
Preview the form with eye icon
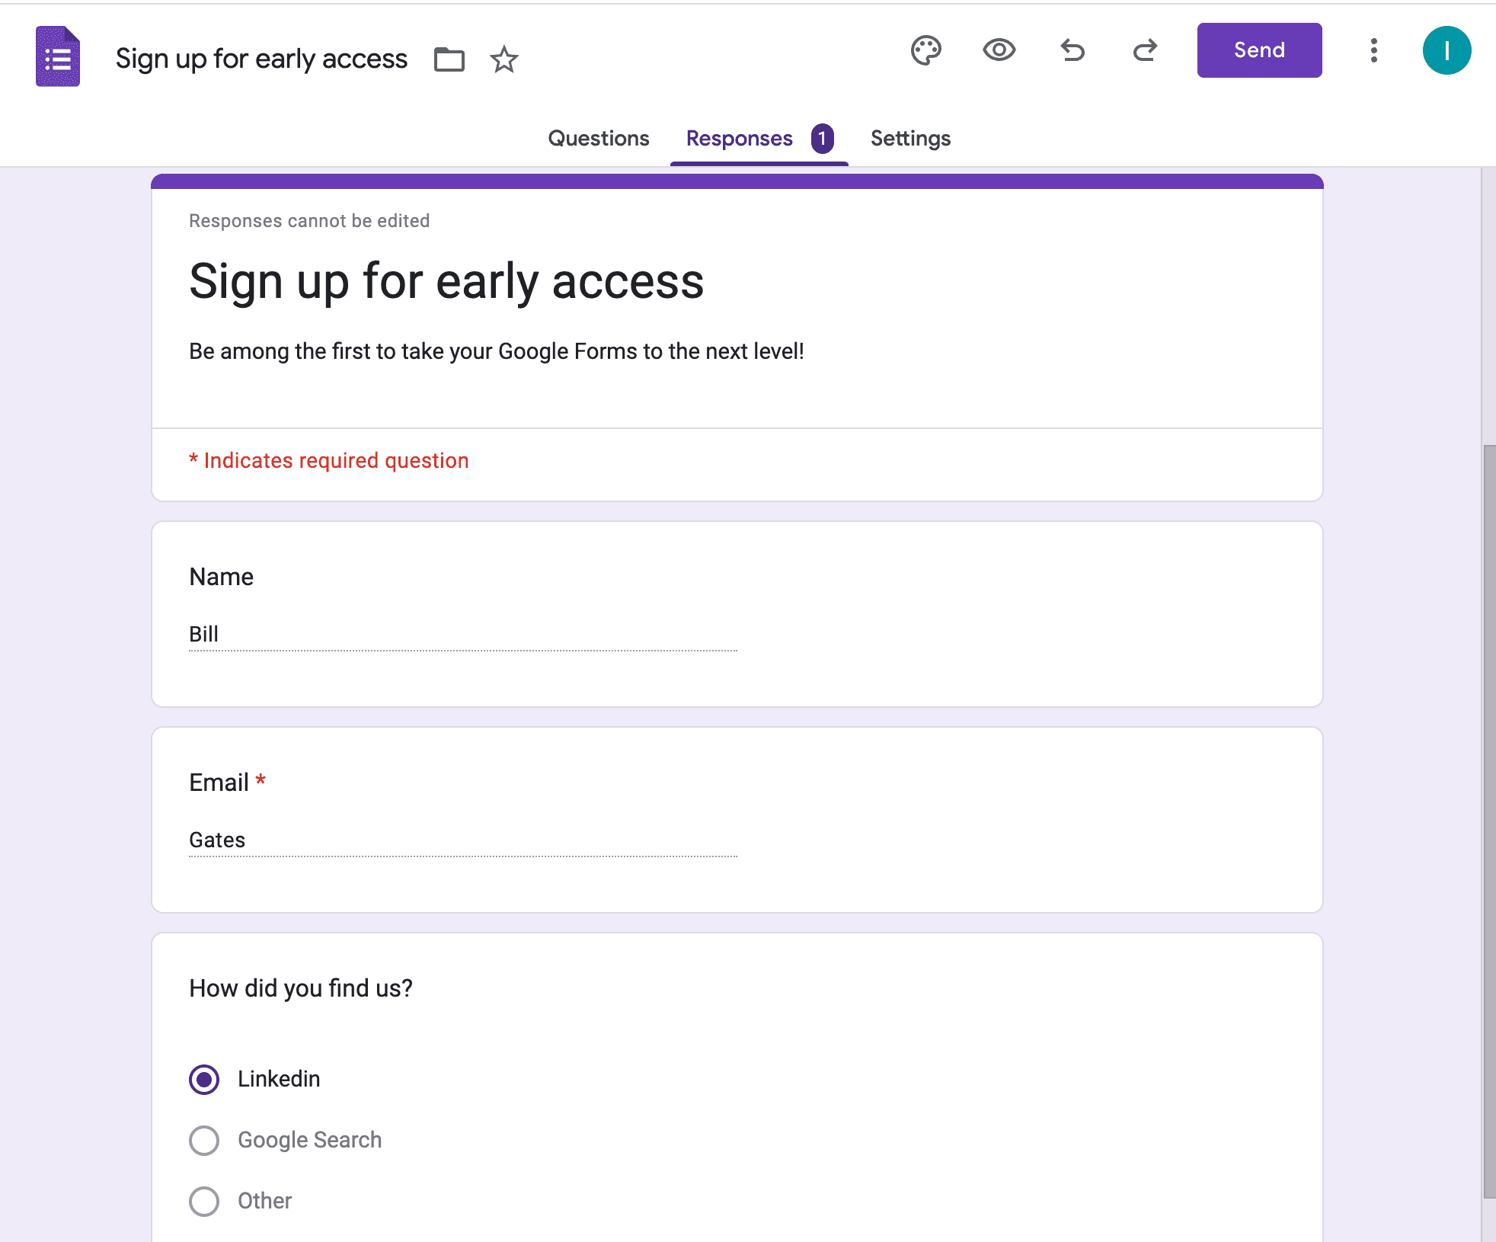coord(999,50)
